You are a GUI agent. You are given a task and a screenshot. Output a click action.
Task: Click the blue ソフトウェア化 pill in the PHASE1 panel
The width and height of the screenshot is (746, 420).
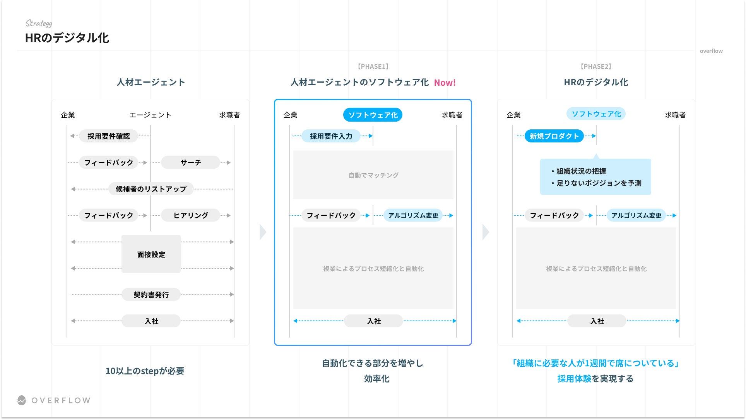(x=373, y=115)
